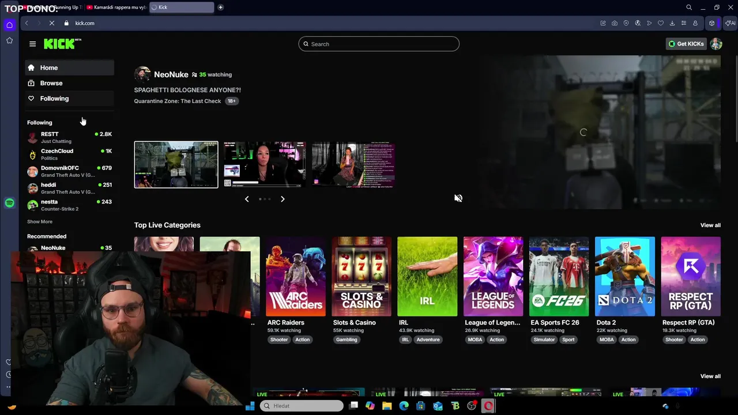Image resolution: width=738 pixels, height=415 pixels.
Task: Open the Following sidebar item
Action: click(x=70, y=99)
